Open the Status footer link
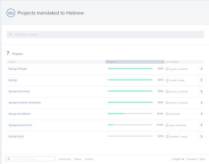Screen dimensions: 209x164 pyautogui.click(x=78, y=159)
